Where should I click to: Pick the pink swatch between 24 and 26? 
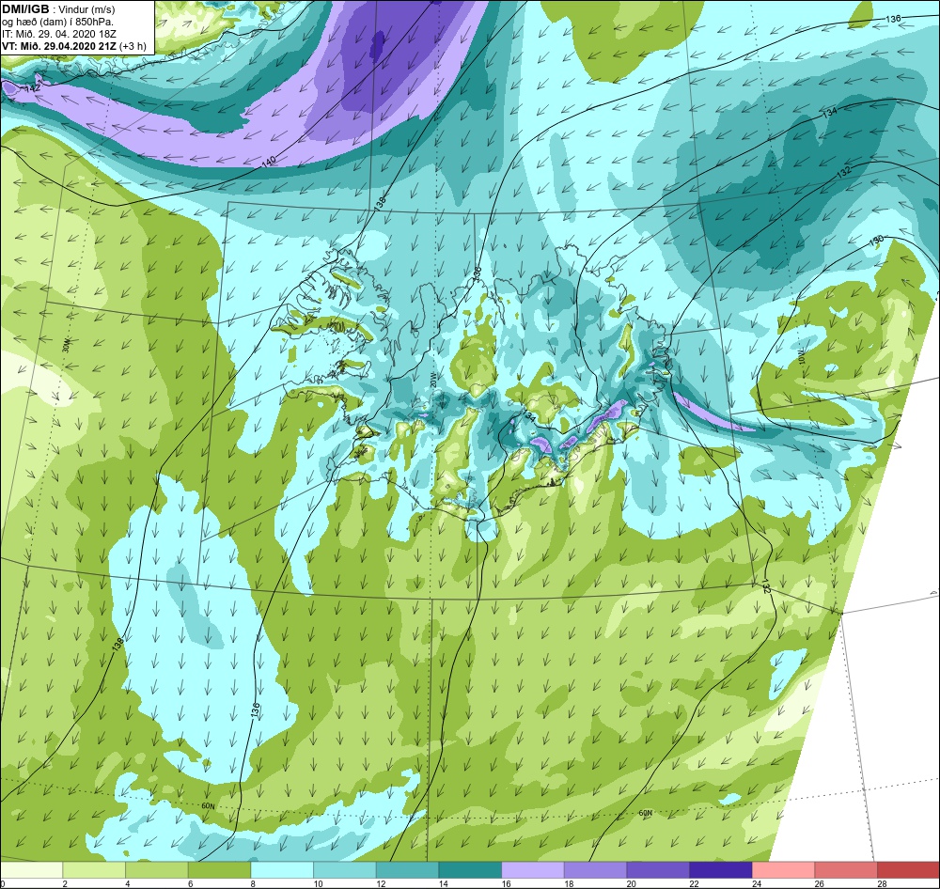click(x=783, y=869)
